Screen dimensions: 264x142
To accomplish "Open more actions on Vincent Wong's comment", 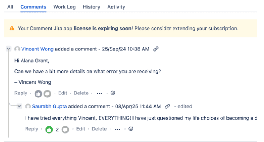I will 99,93.
